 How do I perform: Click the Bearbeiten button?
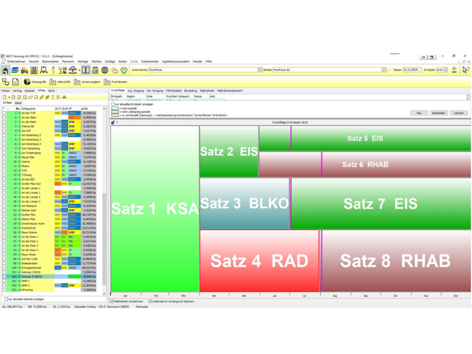coord(439,113)
